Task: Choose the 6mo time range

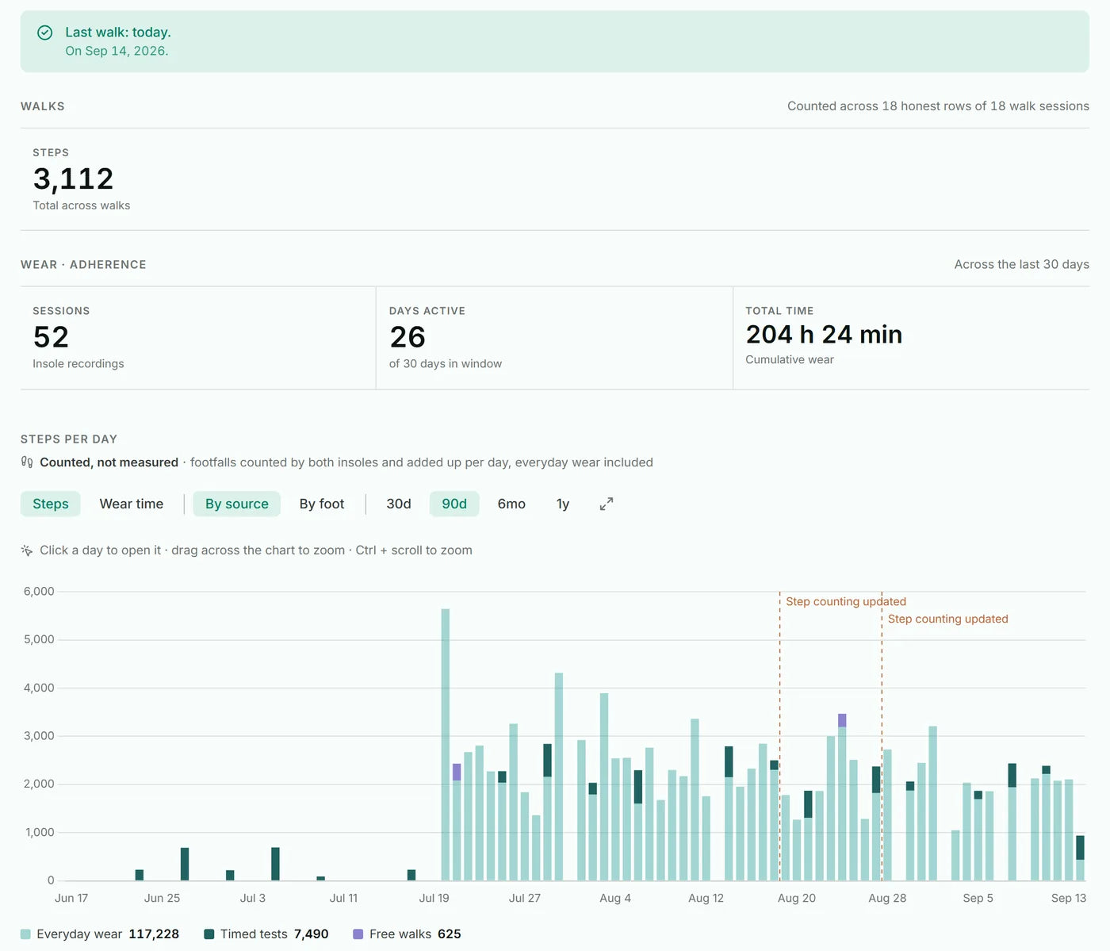Action: coord(511,504)
